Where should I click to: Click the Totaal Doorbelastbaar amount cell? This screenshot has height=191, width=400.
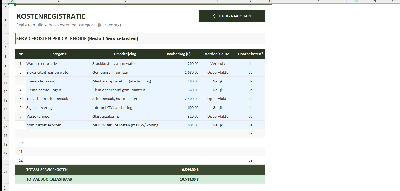tap(178, 179)
